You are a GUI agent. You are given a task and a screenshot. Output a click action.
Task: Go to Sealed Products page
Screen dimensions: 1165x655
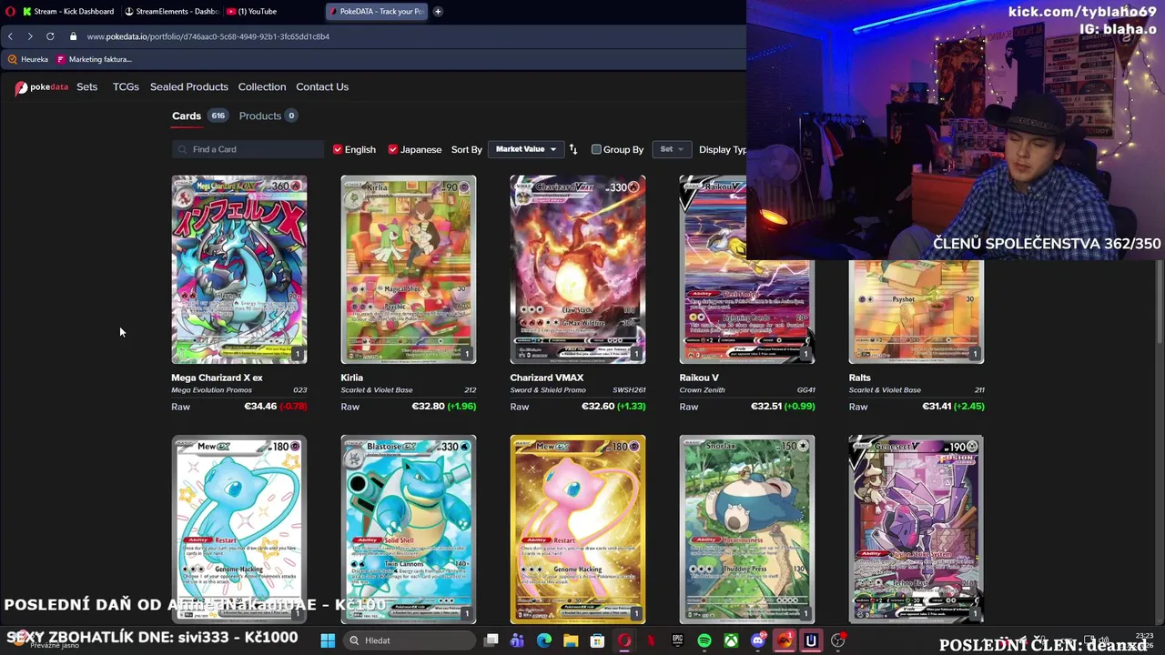click(189, 86)
